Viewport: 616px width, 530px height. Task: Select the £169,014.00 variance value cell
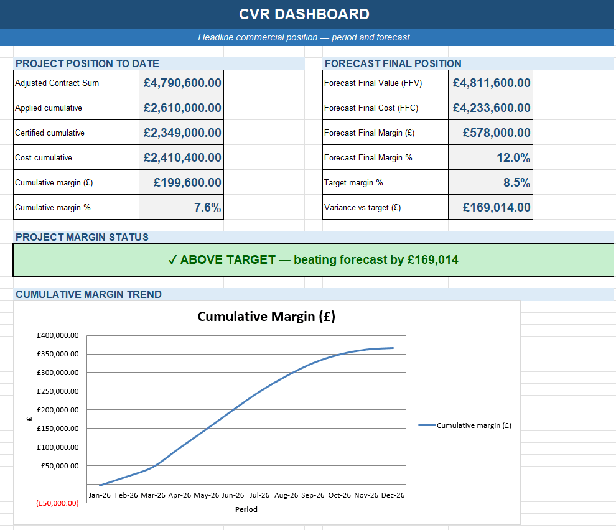tap(491, 207)
